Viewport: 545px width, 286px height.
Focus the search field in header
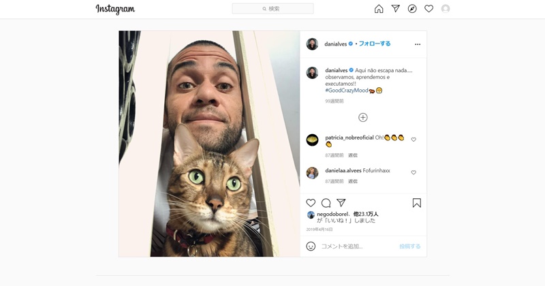[273, 9]
